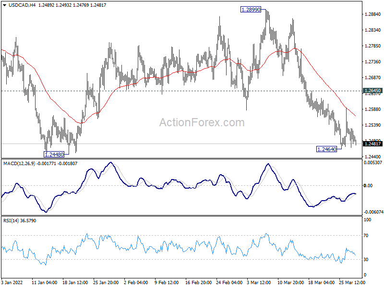Click the 1.24480 low price label
This screenshot has width=384, height=288.
click(54, 154)
